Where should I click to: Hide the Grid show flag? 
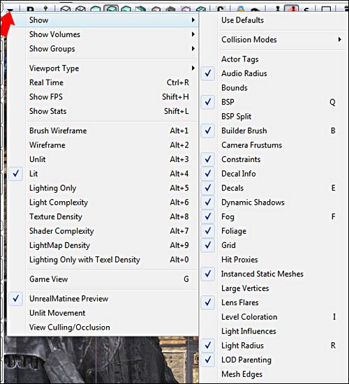[x=274, y=245]
